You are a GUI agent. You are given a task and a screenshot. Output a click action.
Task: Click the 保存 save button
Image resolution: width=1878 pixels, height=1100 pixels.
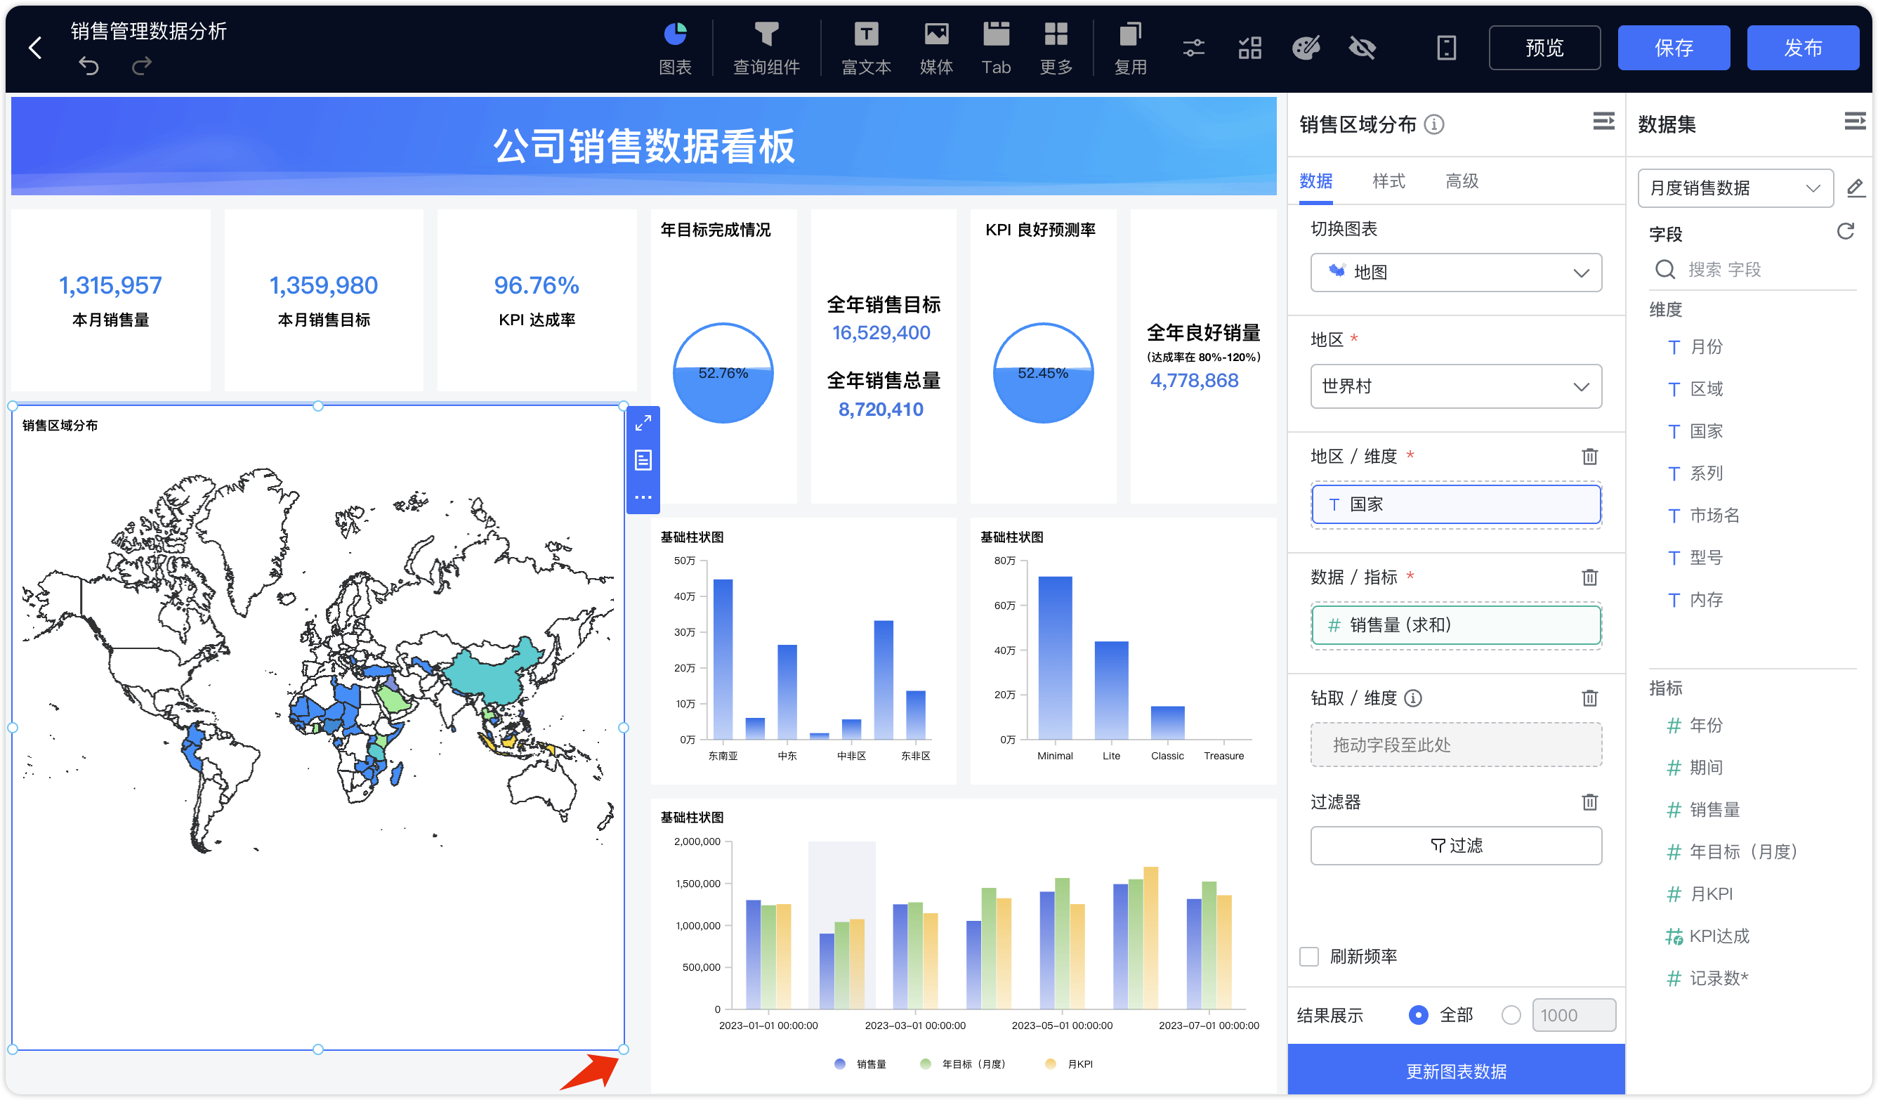(1674, 48)
